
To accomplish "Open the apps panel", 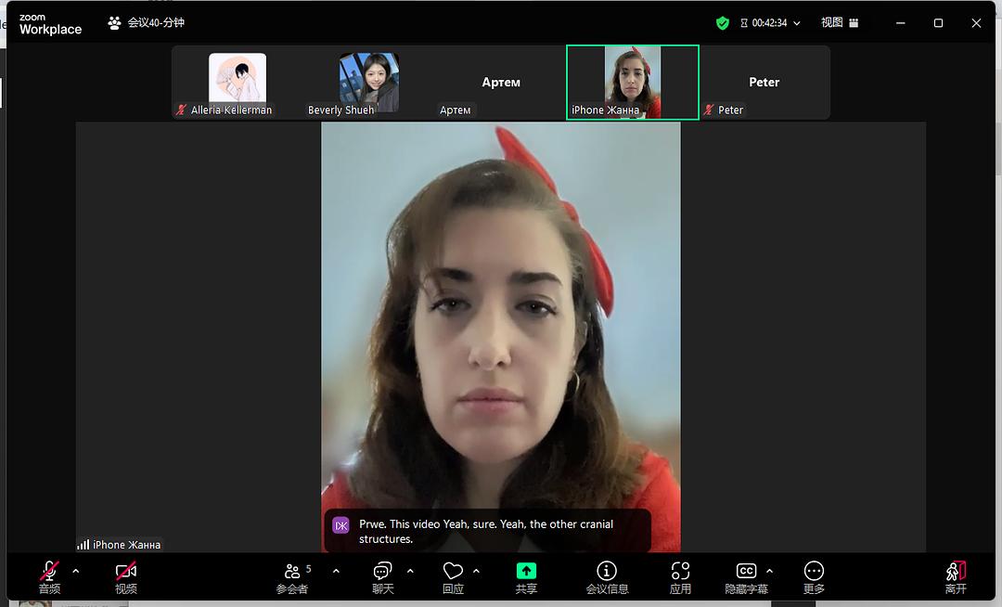I will pos(680,572).
